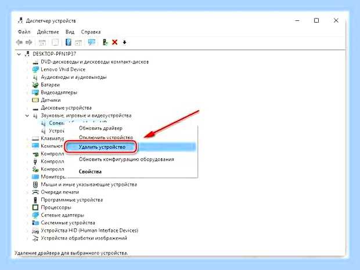Click the mouse icon beside Мыши
The image size is (360, 270).
[x=35, y=184]
